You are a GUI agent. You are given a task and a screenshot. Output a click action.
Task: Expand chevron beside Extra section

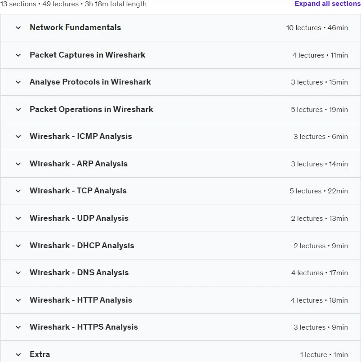coord(18,354)
